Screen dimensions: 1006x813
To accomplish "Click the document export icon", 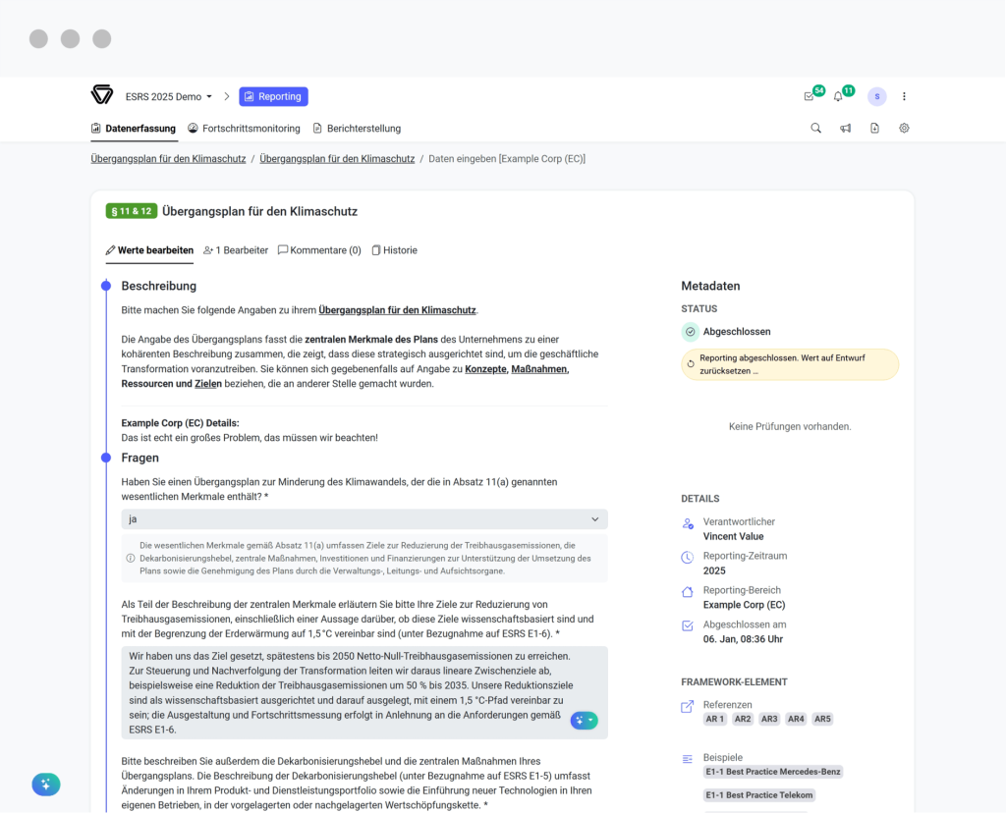I will pos(874,129).
